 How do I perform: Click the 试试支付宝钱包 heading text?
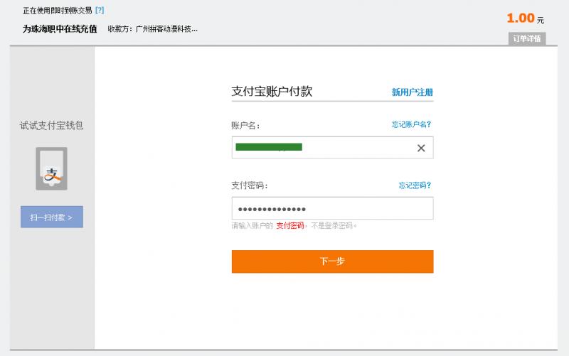(51, 126)
